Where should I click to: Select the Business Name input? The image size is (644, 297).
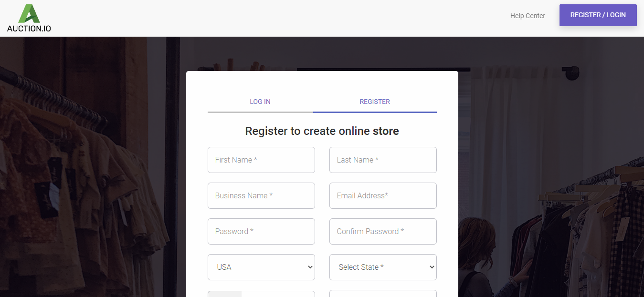(x=261, y=195)
